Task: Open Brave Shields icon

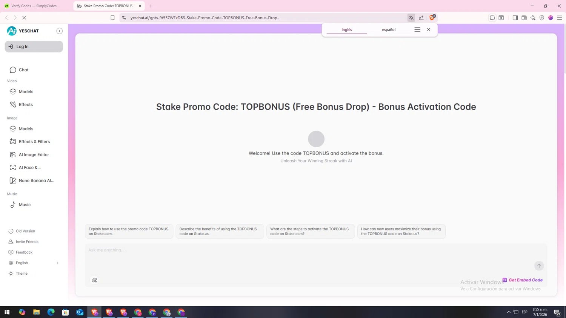Action: tap(432, 17)
